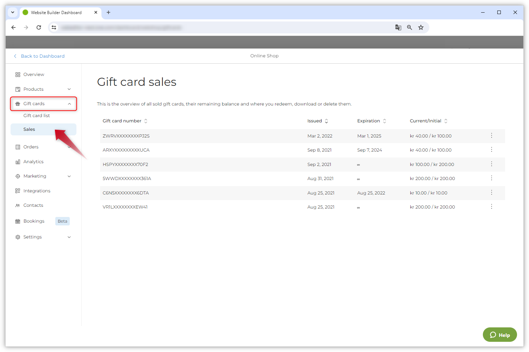This screenshot has width=529, height=352.
Task: Open the Help chat button
Action: coord(499,334)
